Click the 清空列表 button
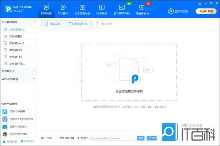The height and width of the screenshot is (146, 220). click(104, 24)
